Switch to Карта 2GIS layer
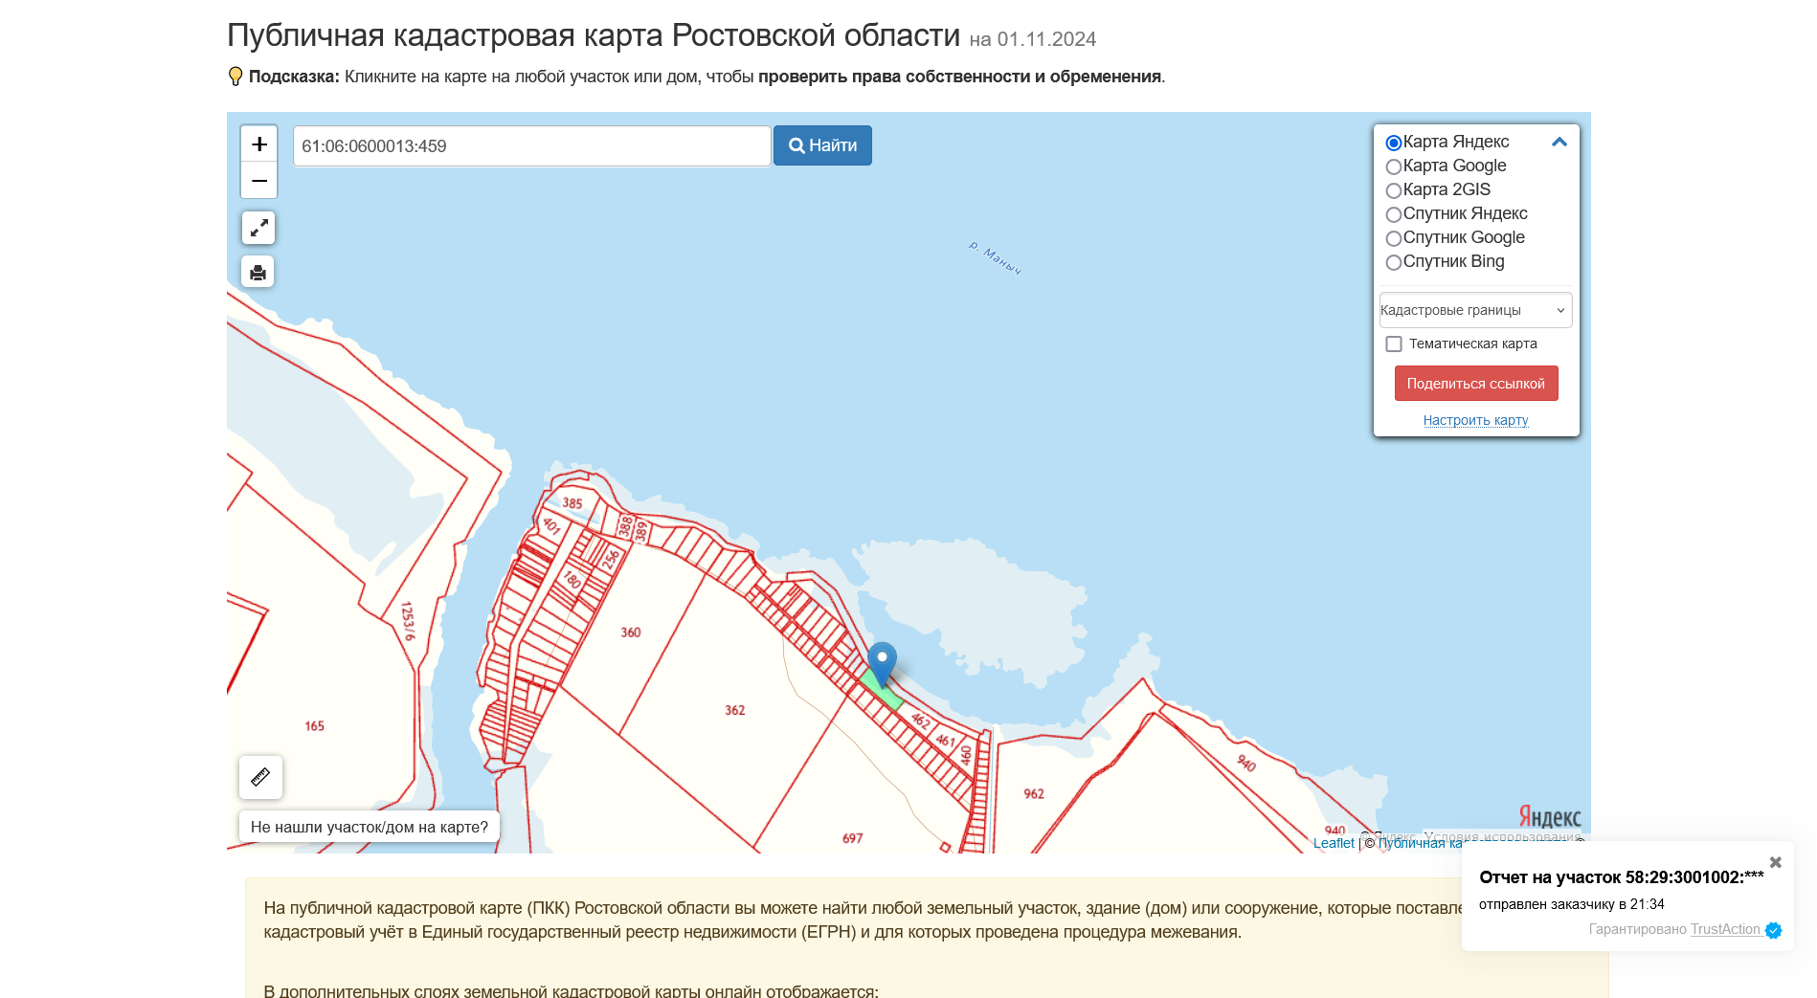The width and height of the screenshot is (1817, 998). pos(1394,190)
